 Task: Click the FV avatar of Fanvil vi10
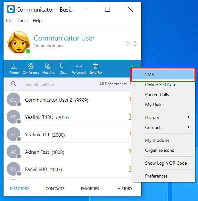pos(13,169)
